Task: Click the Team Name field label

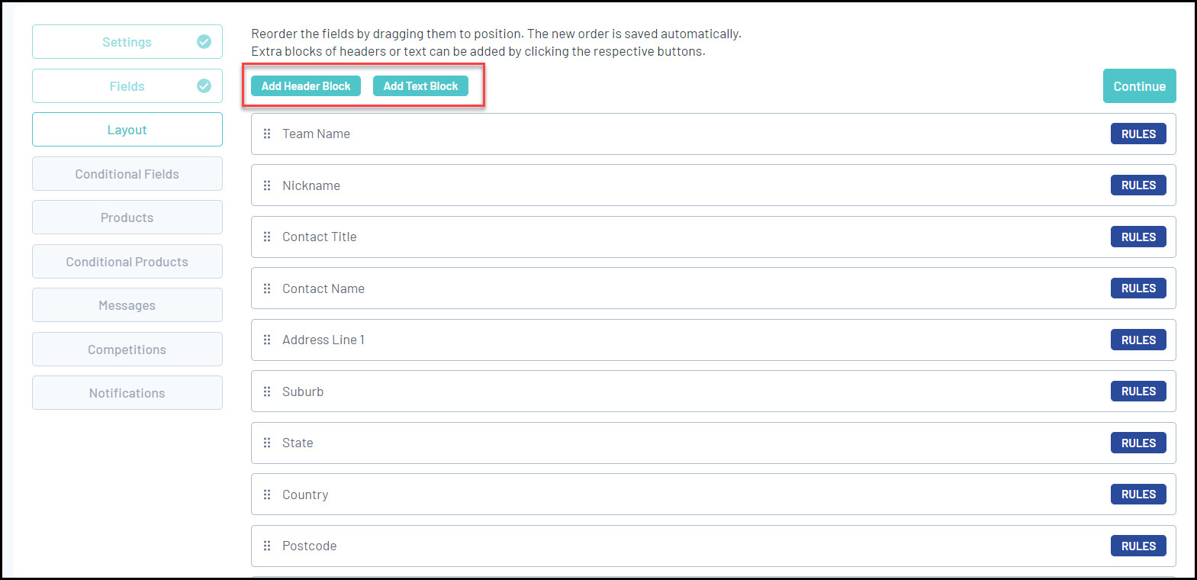Action: coord(316,134)
